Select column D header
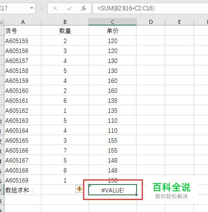The width and height of the screenshot is (208, 212). (x=151, y=22)
